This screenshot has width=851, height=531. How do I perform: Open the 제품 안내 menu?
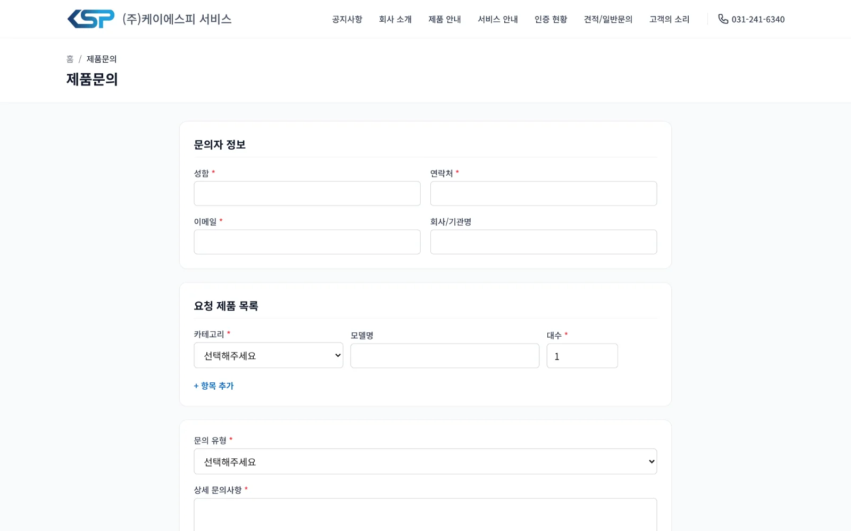coord(445,19)
